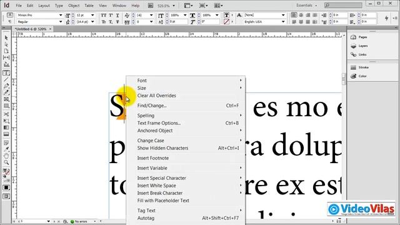
Task: Toggle All Caps formatting
Action: pyautogui.click(x=103, y=15)
